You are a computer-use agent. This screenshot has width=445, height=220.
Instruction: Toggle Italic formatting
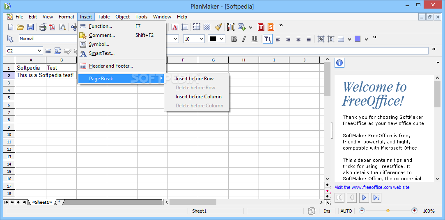point(244,39)
